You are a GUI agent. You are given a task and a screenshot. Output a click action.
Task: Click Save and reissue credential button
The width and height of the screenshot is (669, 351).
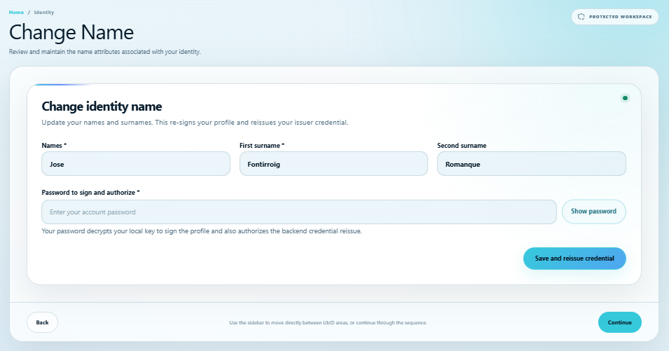coord(574,259)
